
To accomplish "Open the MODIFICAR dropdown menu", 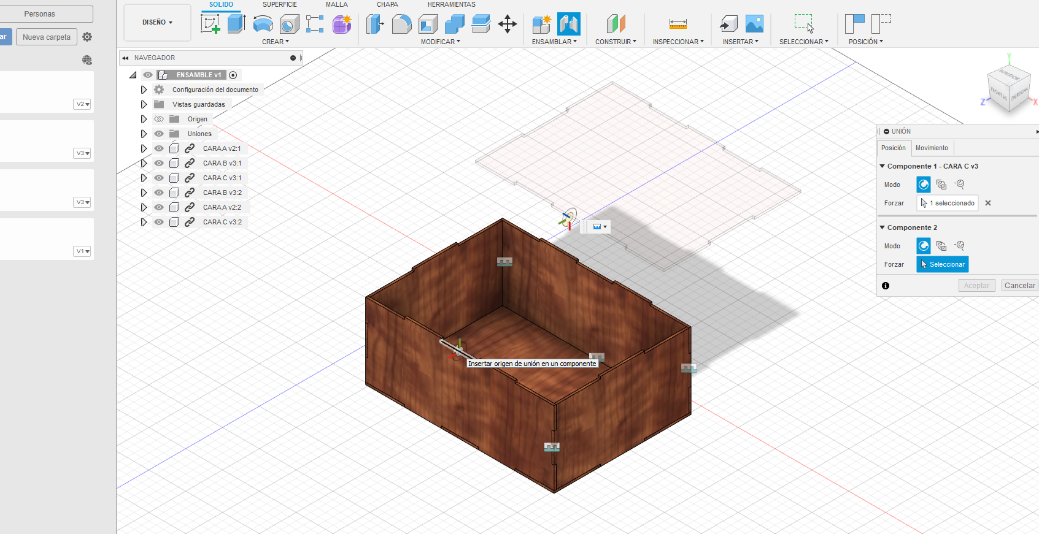I will (x=440, y=42).
